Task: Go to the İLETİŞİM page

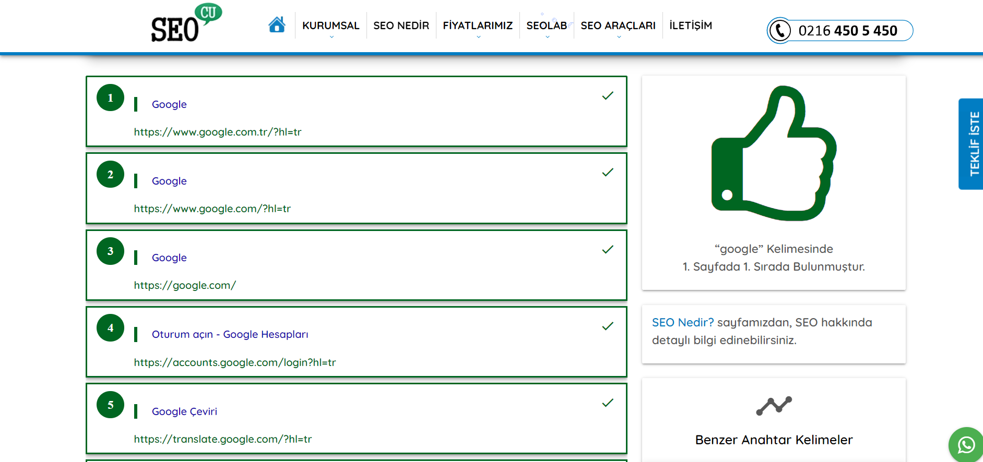Action: [x=691, y=26]
